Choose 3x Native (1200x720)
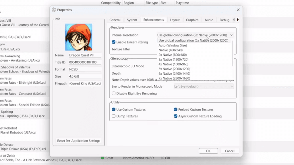Screen dimensions: 294x165 (x=173, y=60)
